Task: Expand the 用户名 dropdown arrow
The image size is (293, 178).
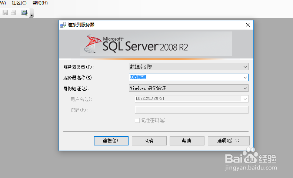Action: pos(245,99)
